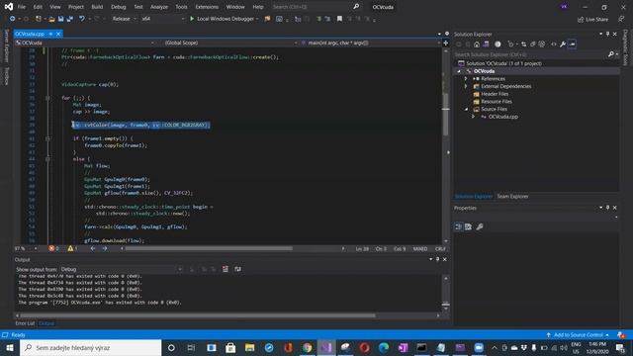This screenshot has height=356, width=633.
Task: Click the Properties wrench icon in Solution Explorer
Action: (x=563, y=44)
